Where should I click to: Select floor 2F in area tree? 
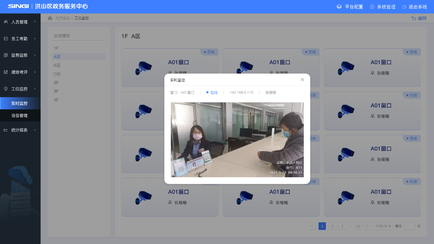56,82
